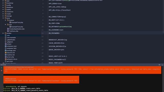Image resolution: width=164 pixels, height=92 pixels.
Task: Click the DB_PASSWORD= line in editor
Action: (x=54, y=33)
